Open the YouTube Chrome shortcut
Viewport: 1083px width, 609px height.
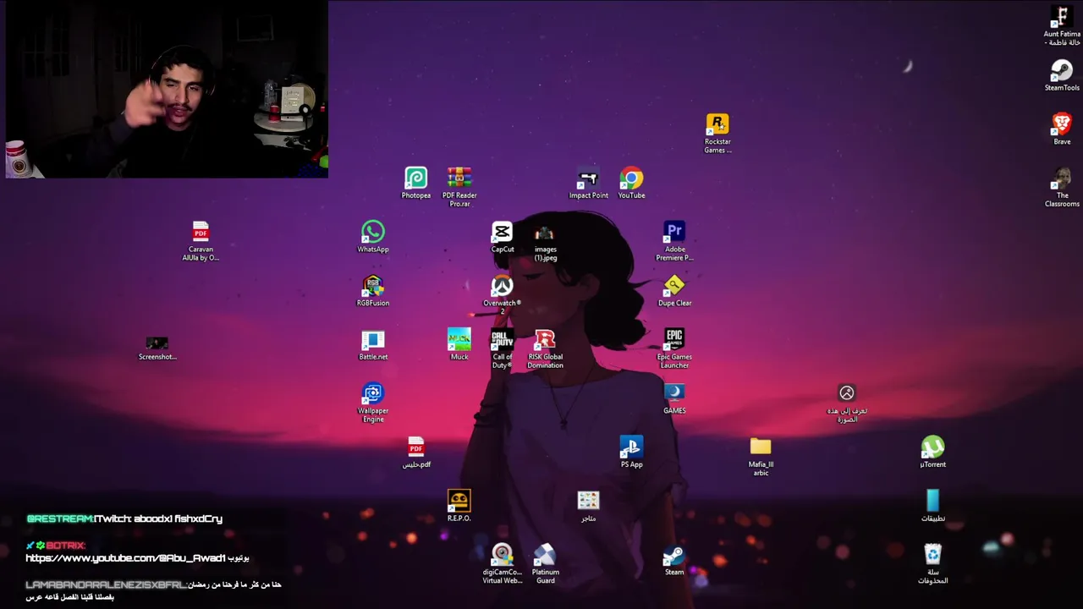tap(631, 184)
